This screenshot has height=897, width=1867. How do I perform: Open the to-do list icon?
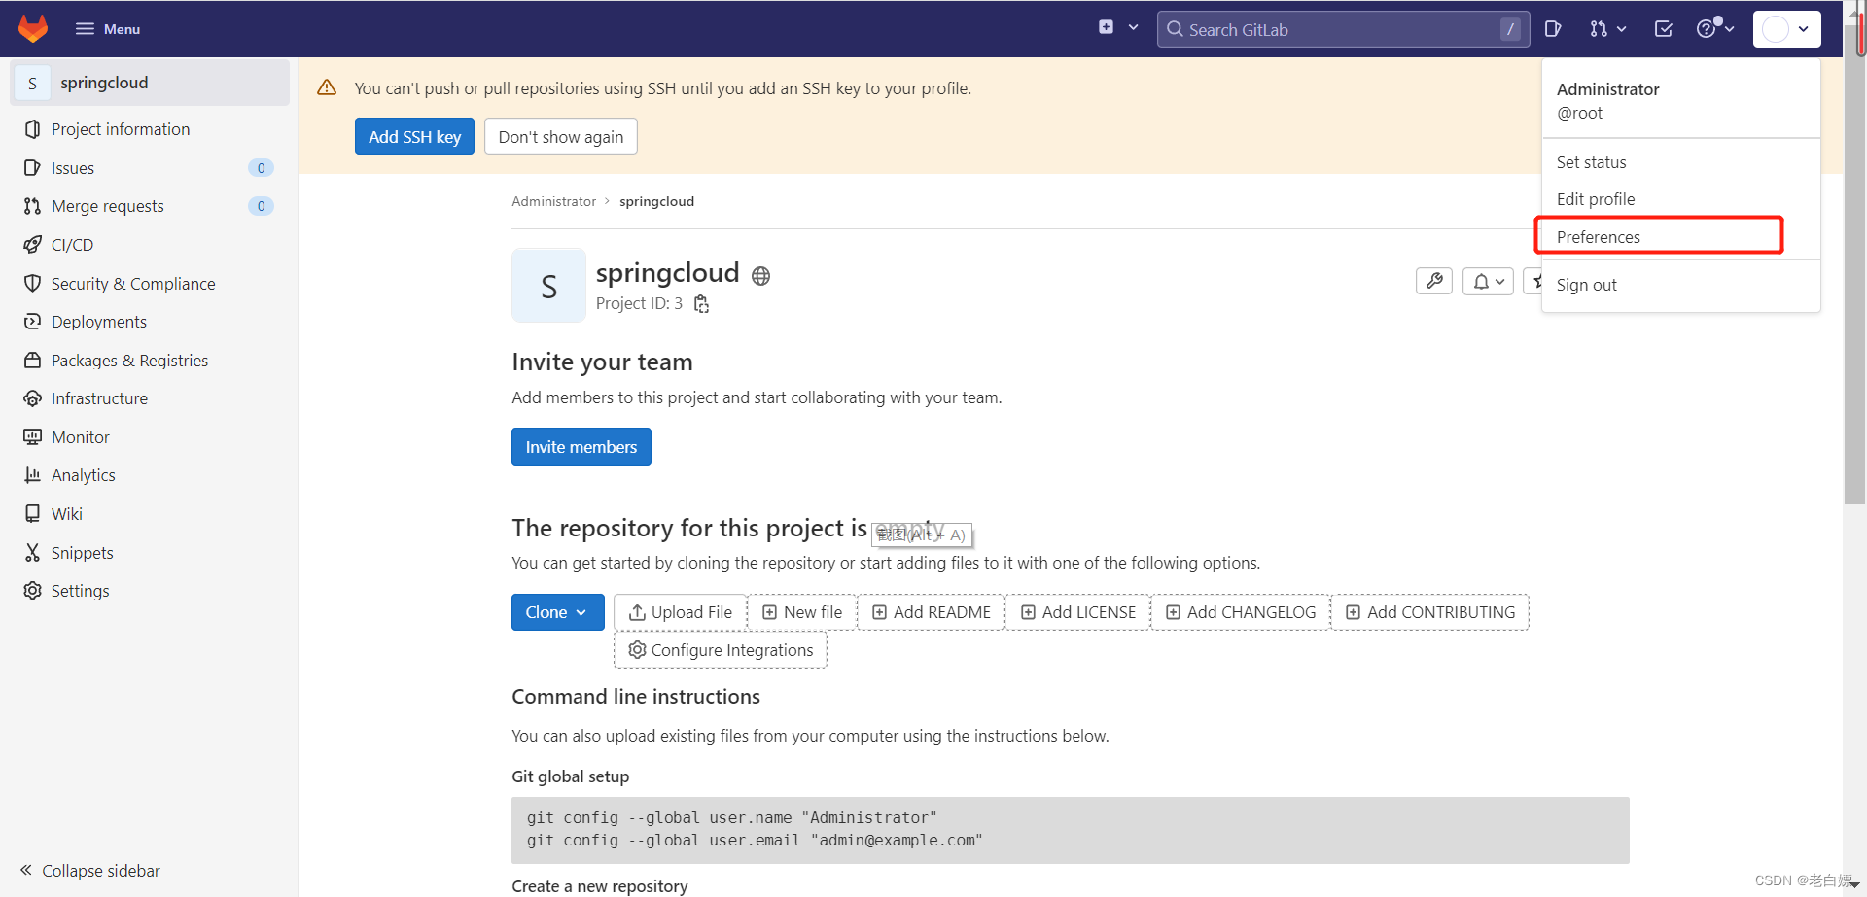point(1664,29)
